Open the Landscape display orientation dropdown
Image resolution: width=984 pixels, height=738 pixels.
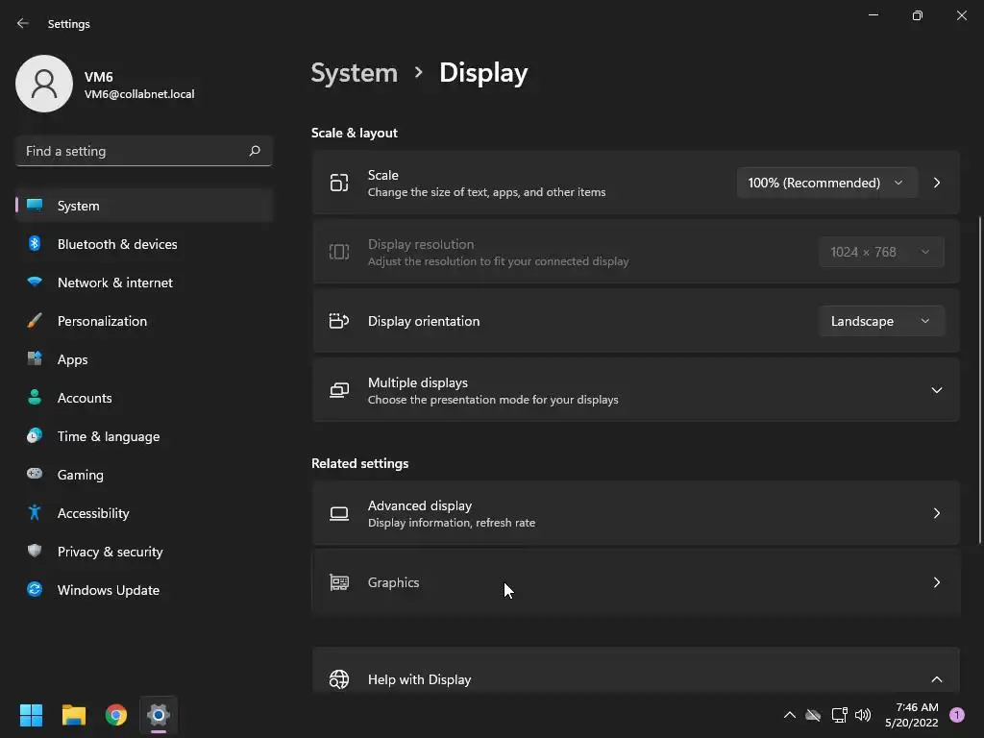click(x=880, y=321)
